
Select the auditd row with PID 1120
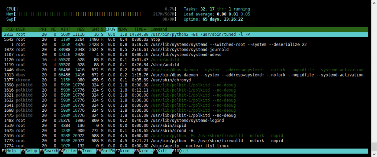point(185,60)
